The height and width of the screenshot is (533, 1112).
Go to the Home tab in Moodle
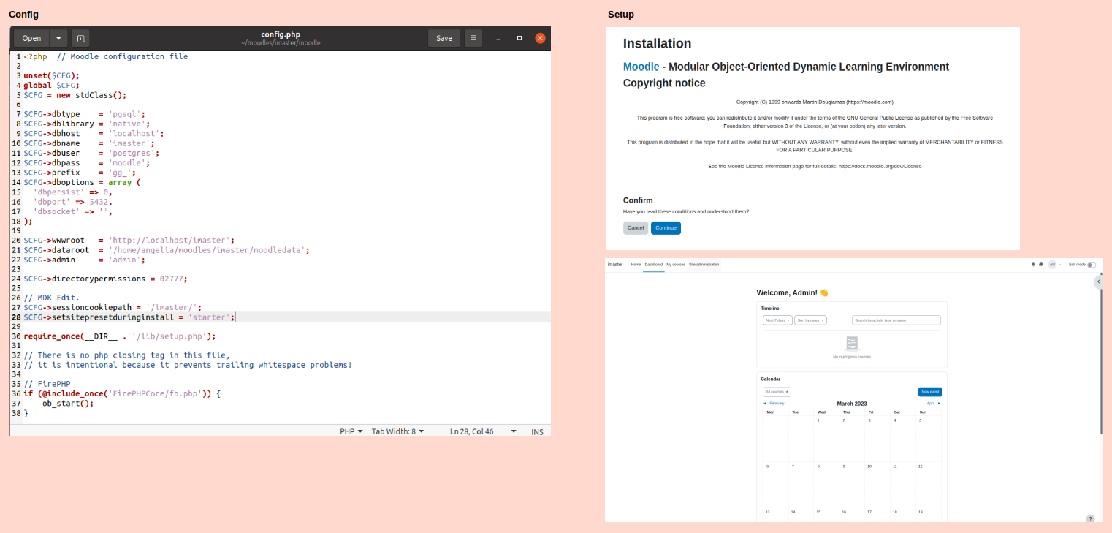[x=636, y=264]
